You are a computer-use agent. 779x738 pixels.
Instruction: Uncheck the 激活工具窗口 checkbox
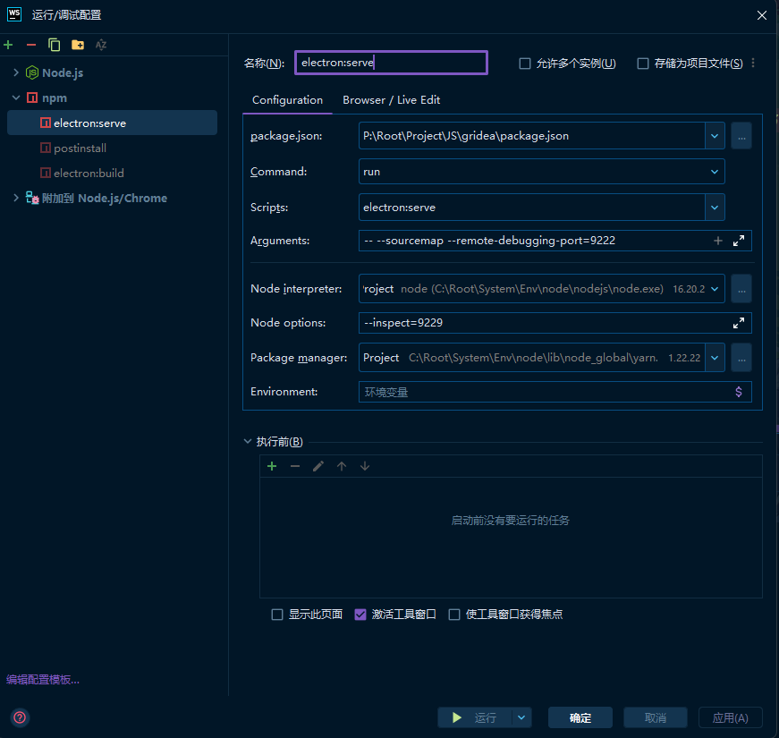(x=360, y=615)
